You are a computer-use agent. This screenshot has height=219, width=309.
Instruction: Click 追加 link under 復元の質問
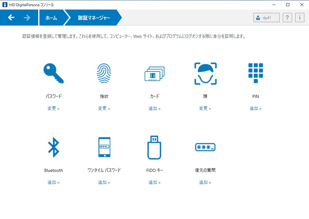[x=205, y=182]
